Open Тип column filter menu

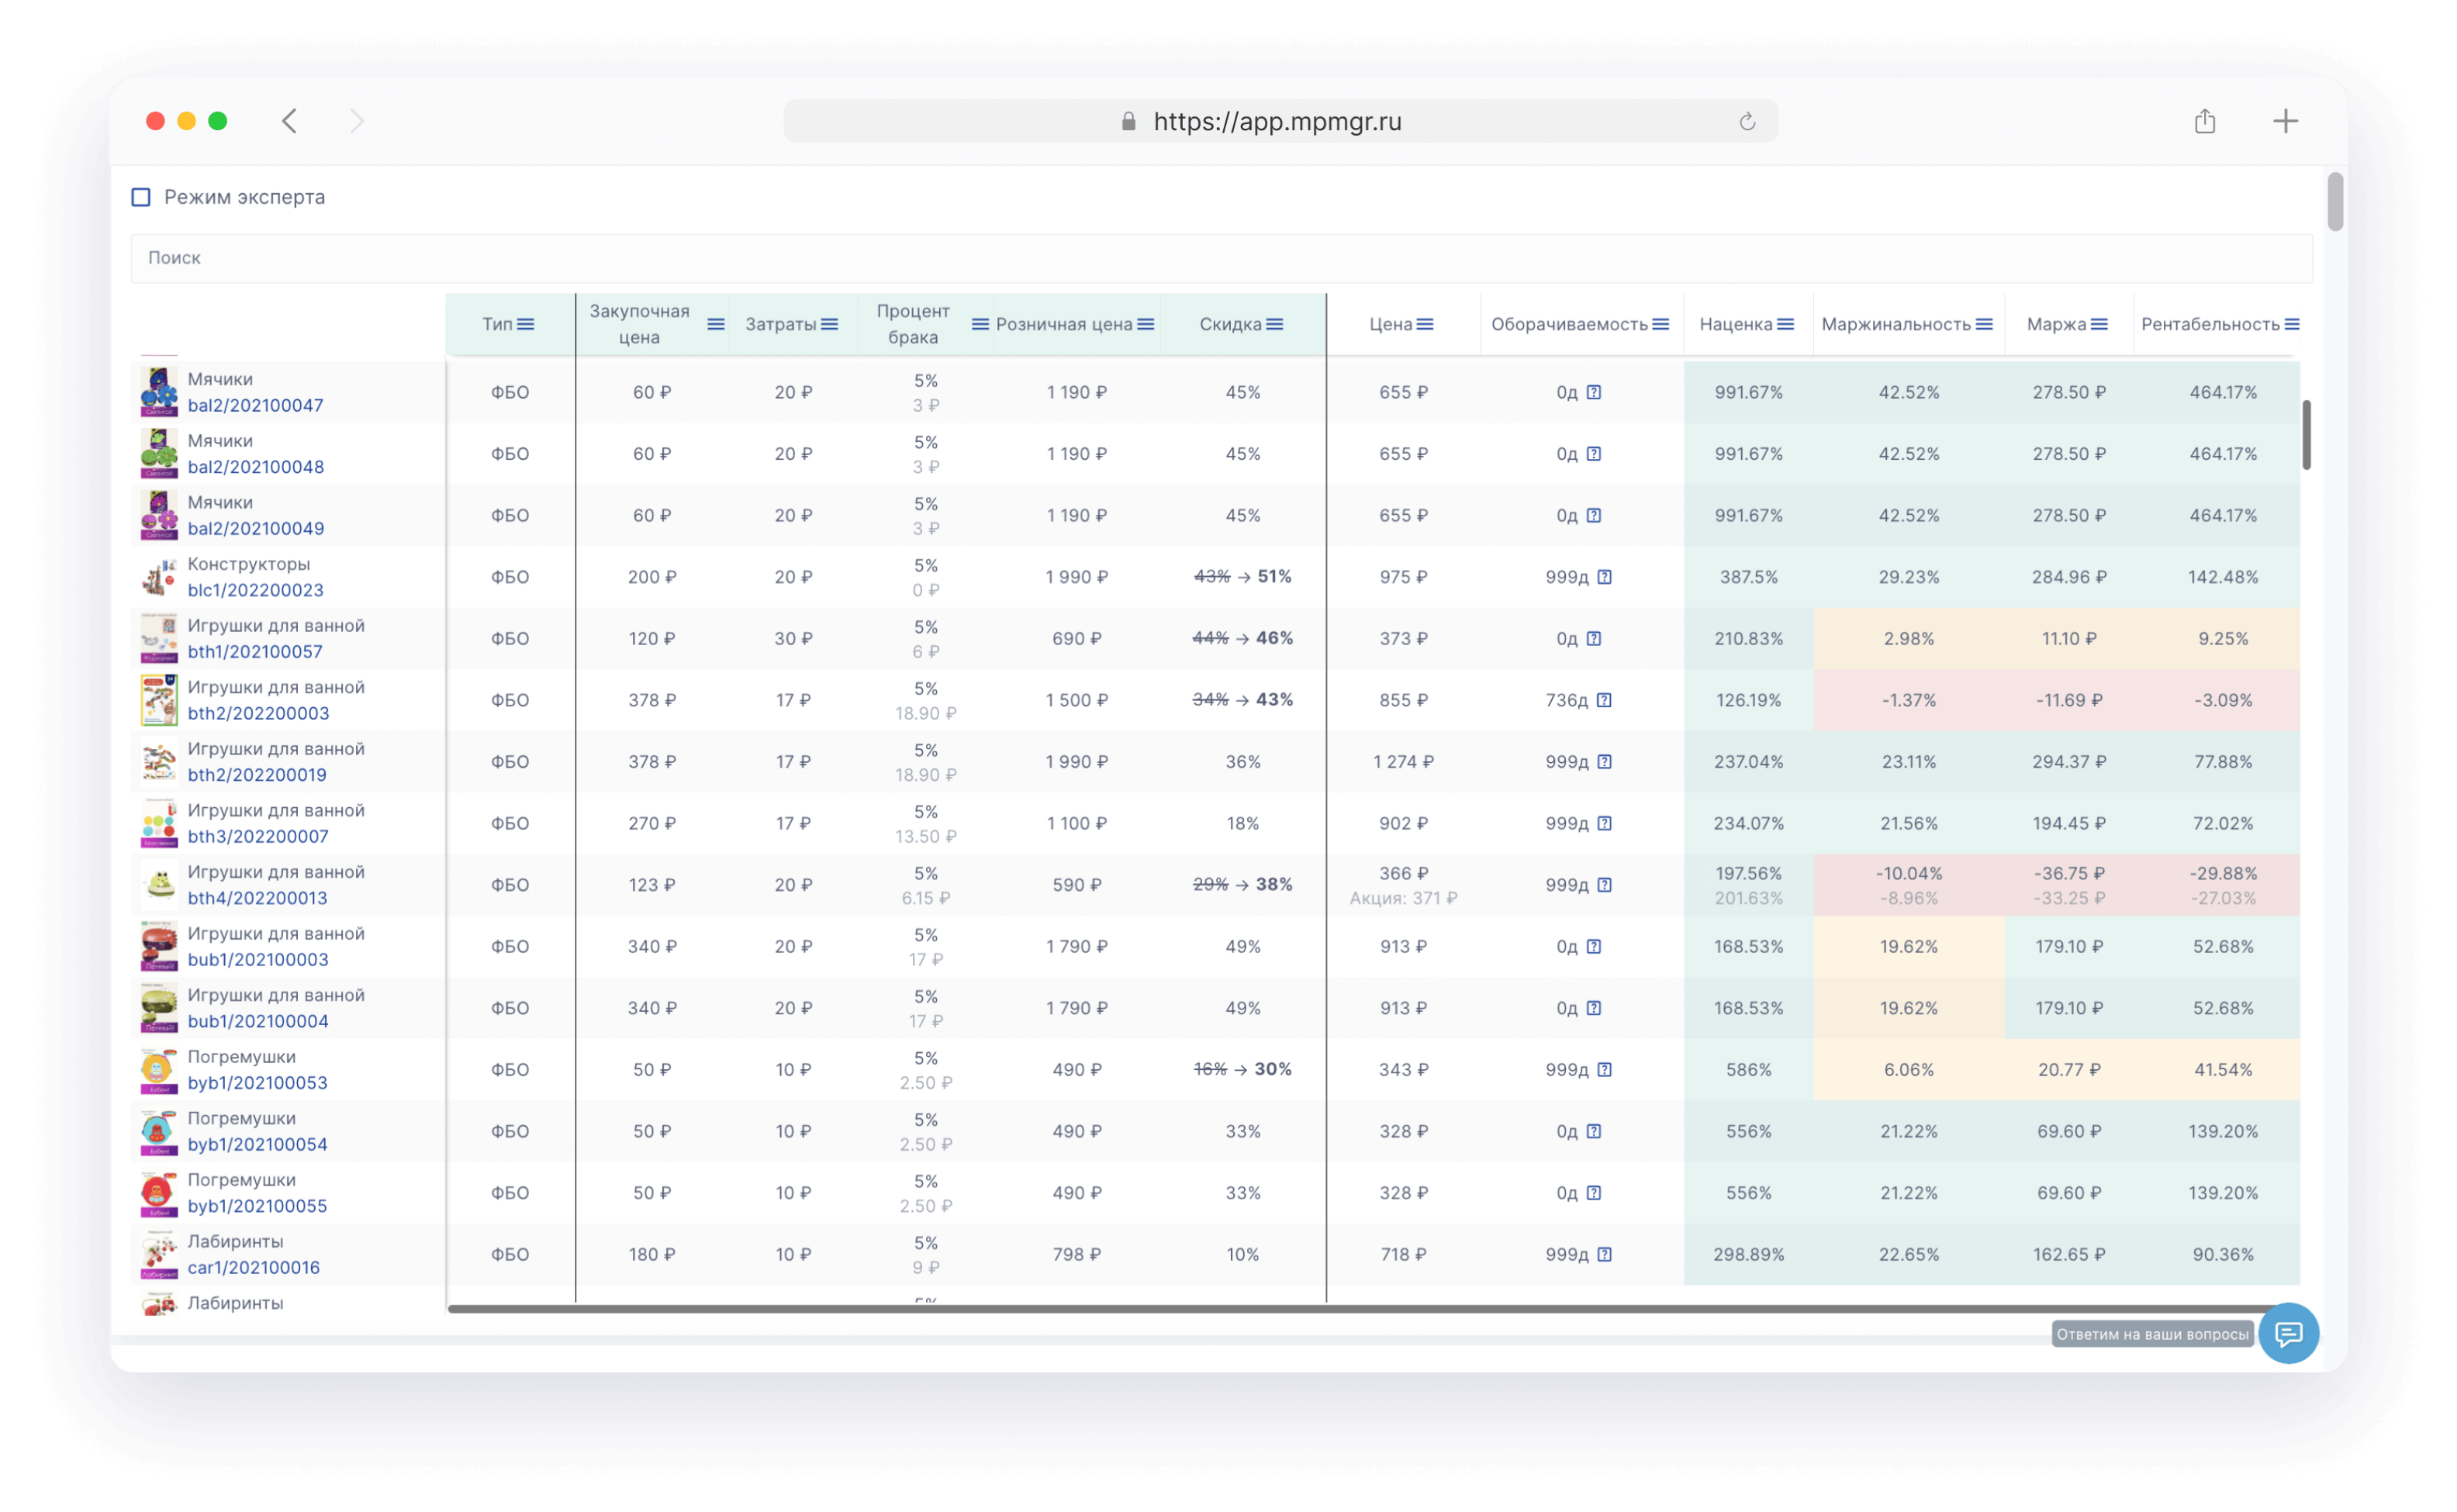(525, 324)
